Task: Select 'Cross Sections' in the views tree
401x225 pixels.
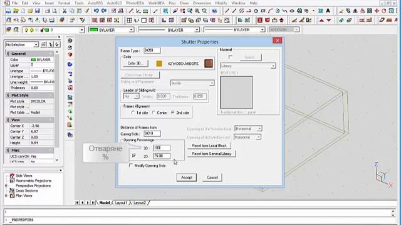Action: 26,191
